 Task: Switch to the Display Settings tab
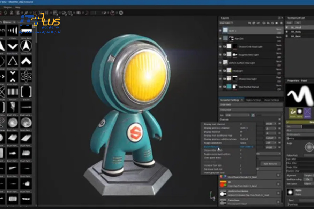(x=253, y=100)
